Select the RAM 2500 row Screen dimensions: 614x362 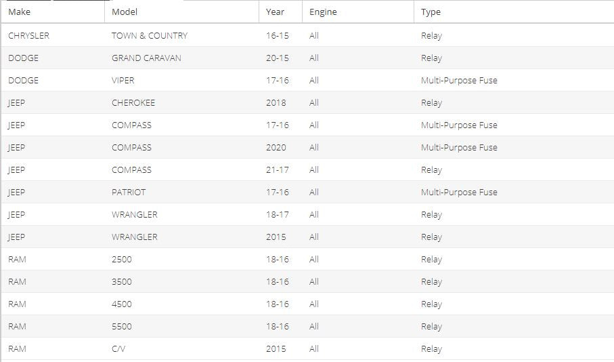[307, 259]
